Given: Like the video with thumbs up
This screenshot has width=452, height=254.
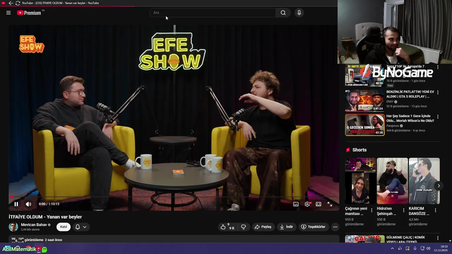Looking at the screenshot, I should coord(227,227).
